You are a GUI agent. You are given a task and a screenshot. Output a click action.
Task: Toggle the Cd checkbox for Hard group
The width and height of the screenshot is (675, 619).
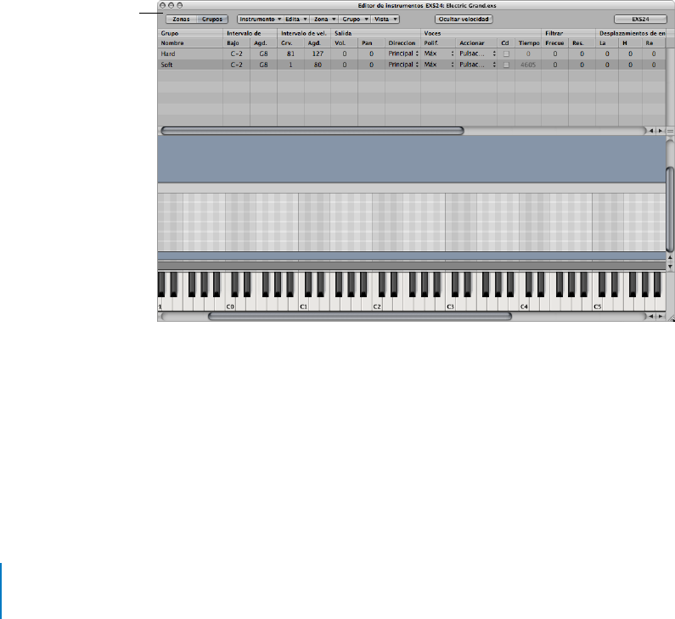[x=506, y=54]
